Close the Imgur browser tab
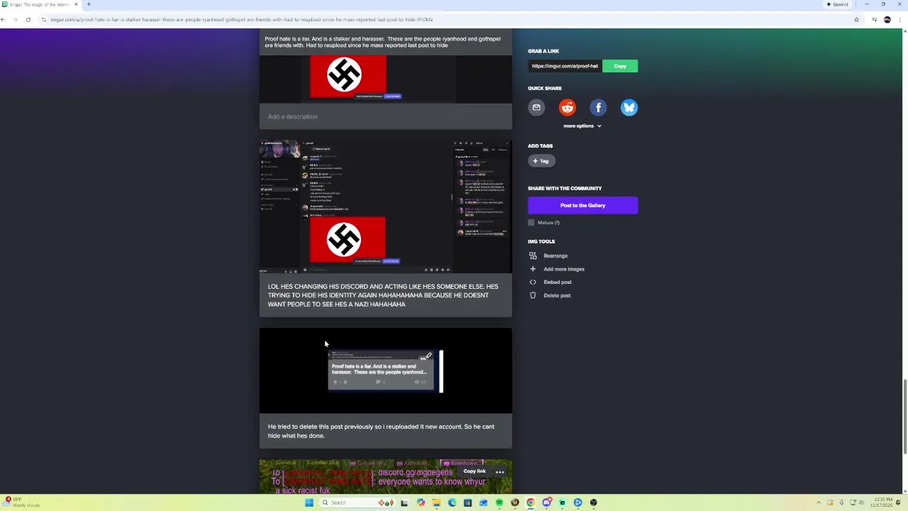Viewport: 908px width, 511px height. point(76,4)
